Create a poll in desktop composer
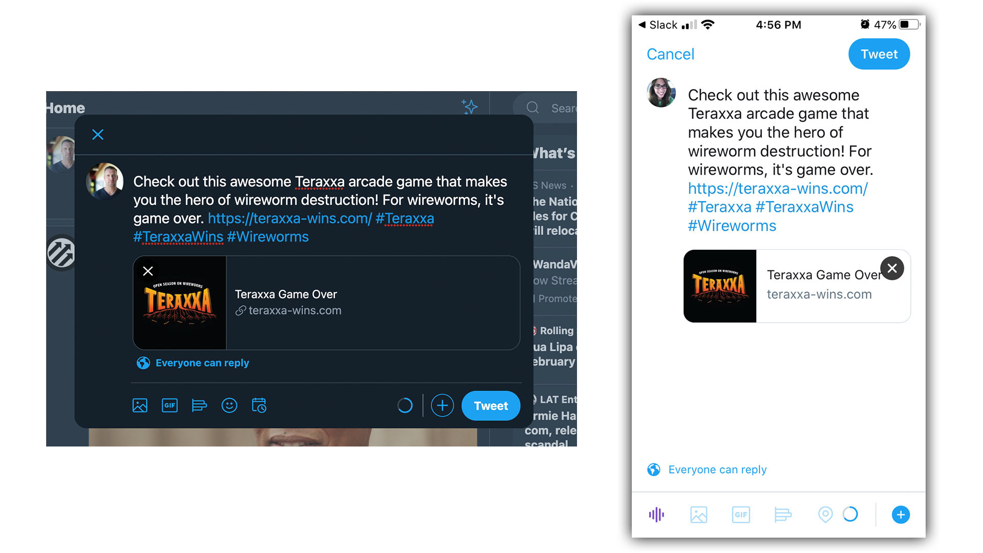 pyautogui.click(x=199, y=406)
